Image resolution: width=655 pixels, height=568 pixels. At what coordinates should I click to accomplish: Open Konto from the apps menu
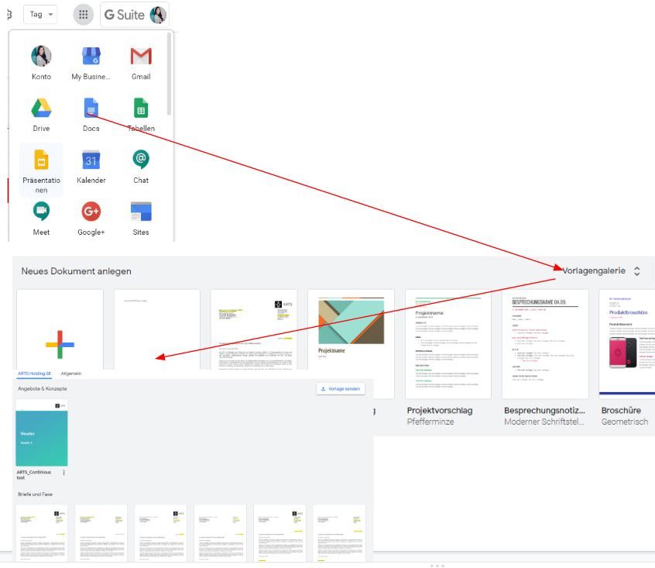coord(41,63)
